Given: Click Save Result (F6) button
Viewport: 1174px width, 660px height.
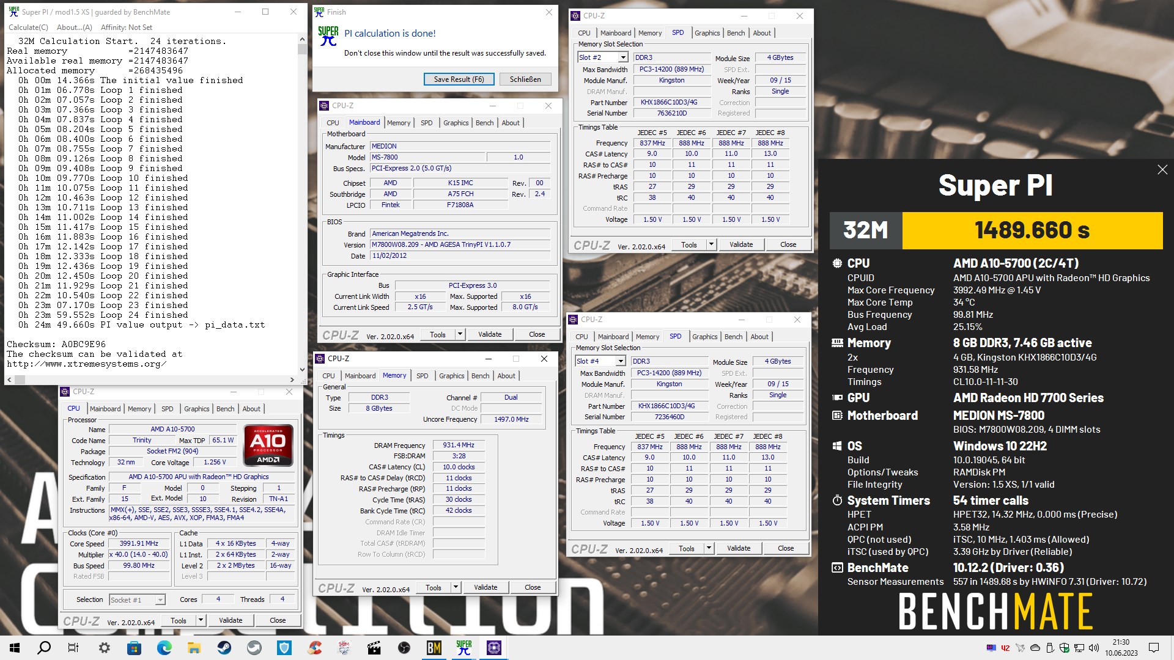Looking at the screenshot, I should [x=459, y=79].
